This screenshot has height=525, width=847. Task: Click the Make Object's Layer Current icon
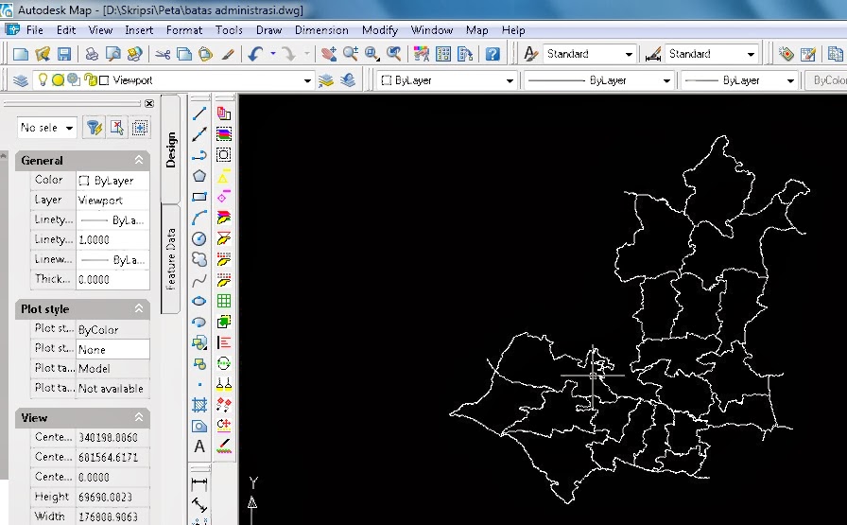(326, 80)
